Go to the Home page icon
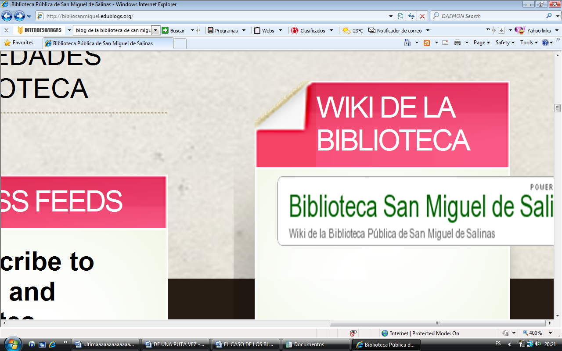562x351 pixels. click(407, 43)
